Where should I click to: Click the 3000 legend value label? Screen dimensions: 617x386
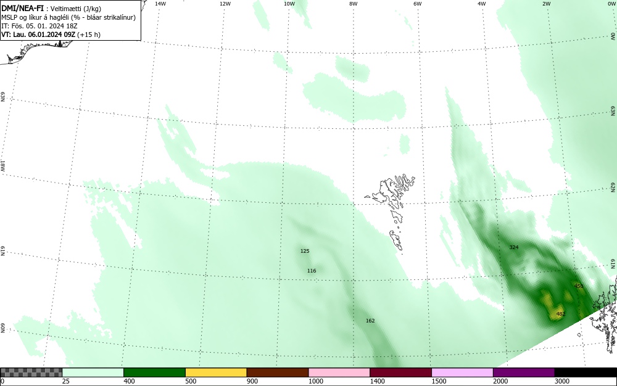(x=562, y=381)
